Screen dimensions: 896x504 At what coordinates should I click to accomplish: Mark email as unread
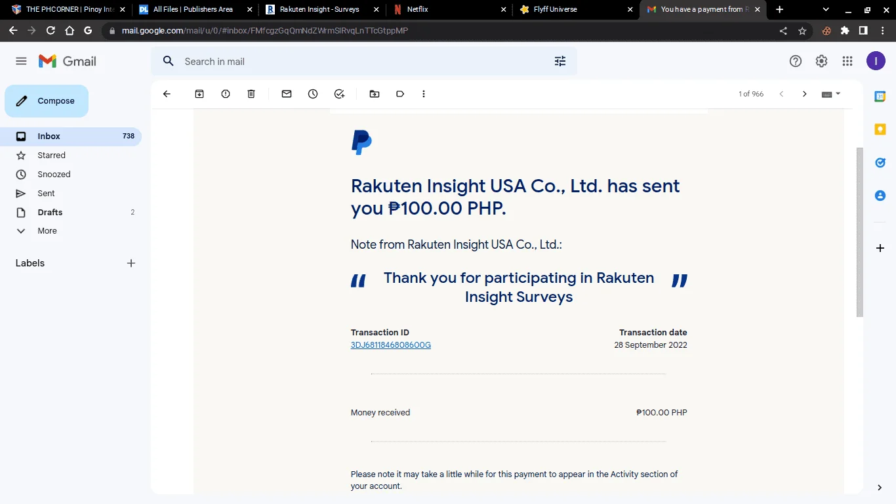click(287, 94)
